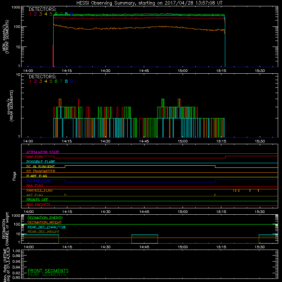
Task: Click 15:30 time label under the Flags panel
Action: [x=260, y=212]
